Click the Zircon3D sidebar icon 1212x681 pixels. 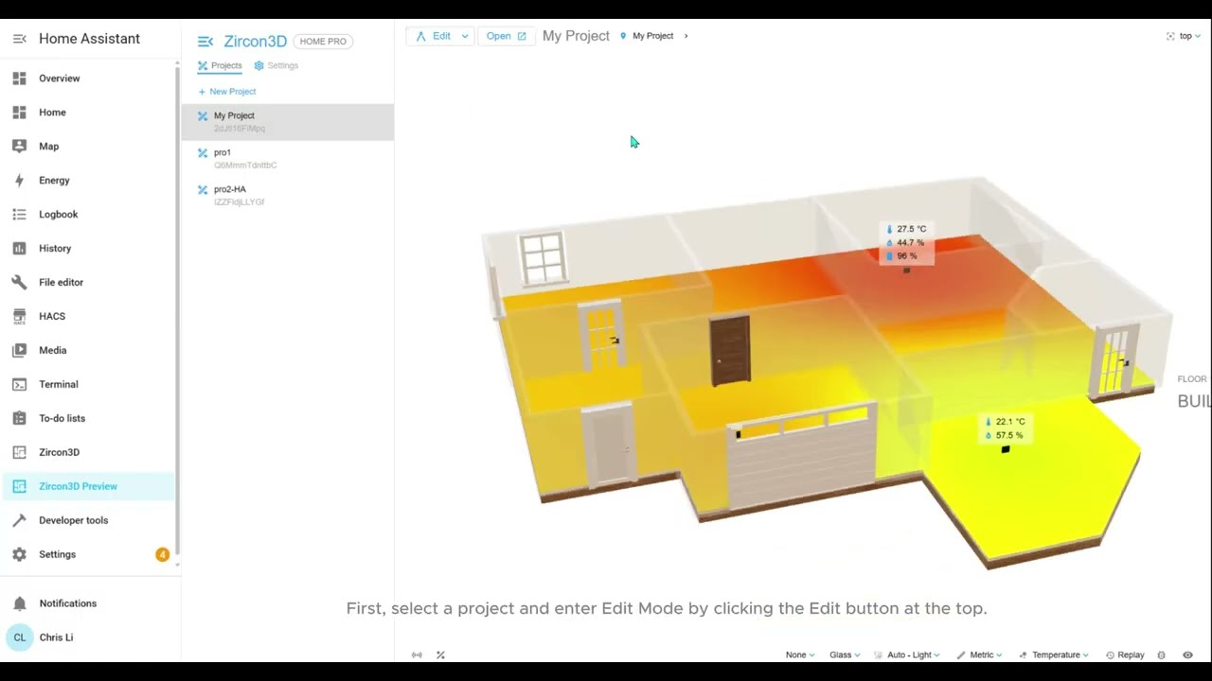click(x=19, y=452)
